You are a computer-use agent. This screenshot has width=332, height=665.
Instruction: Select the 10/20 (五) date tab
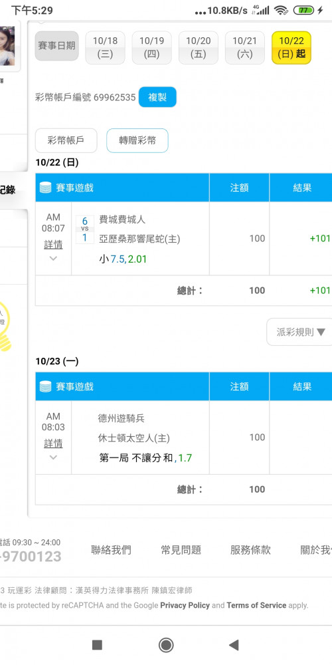[198, 47]
